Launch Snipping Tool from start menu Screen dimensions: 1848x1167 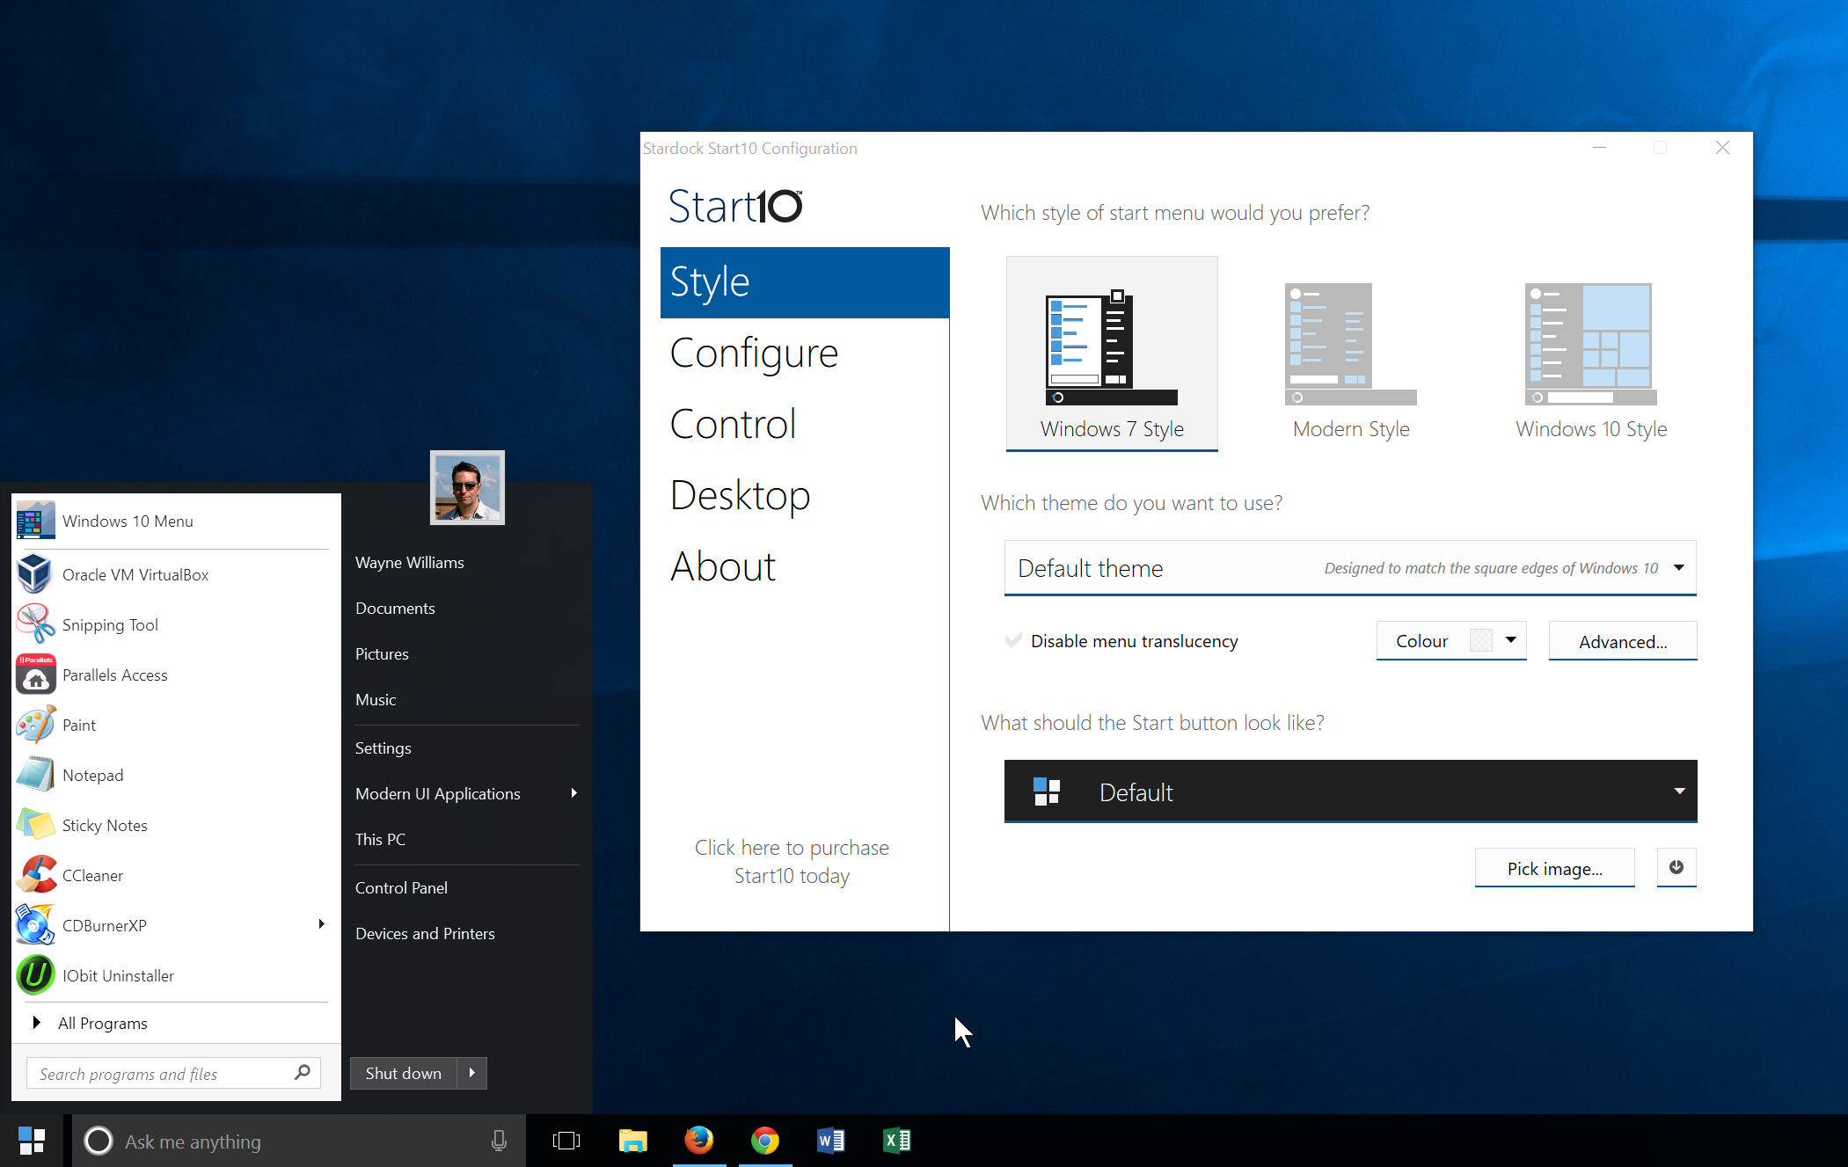click(110, 624)
